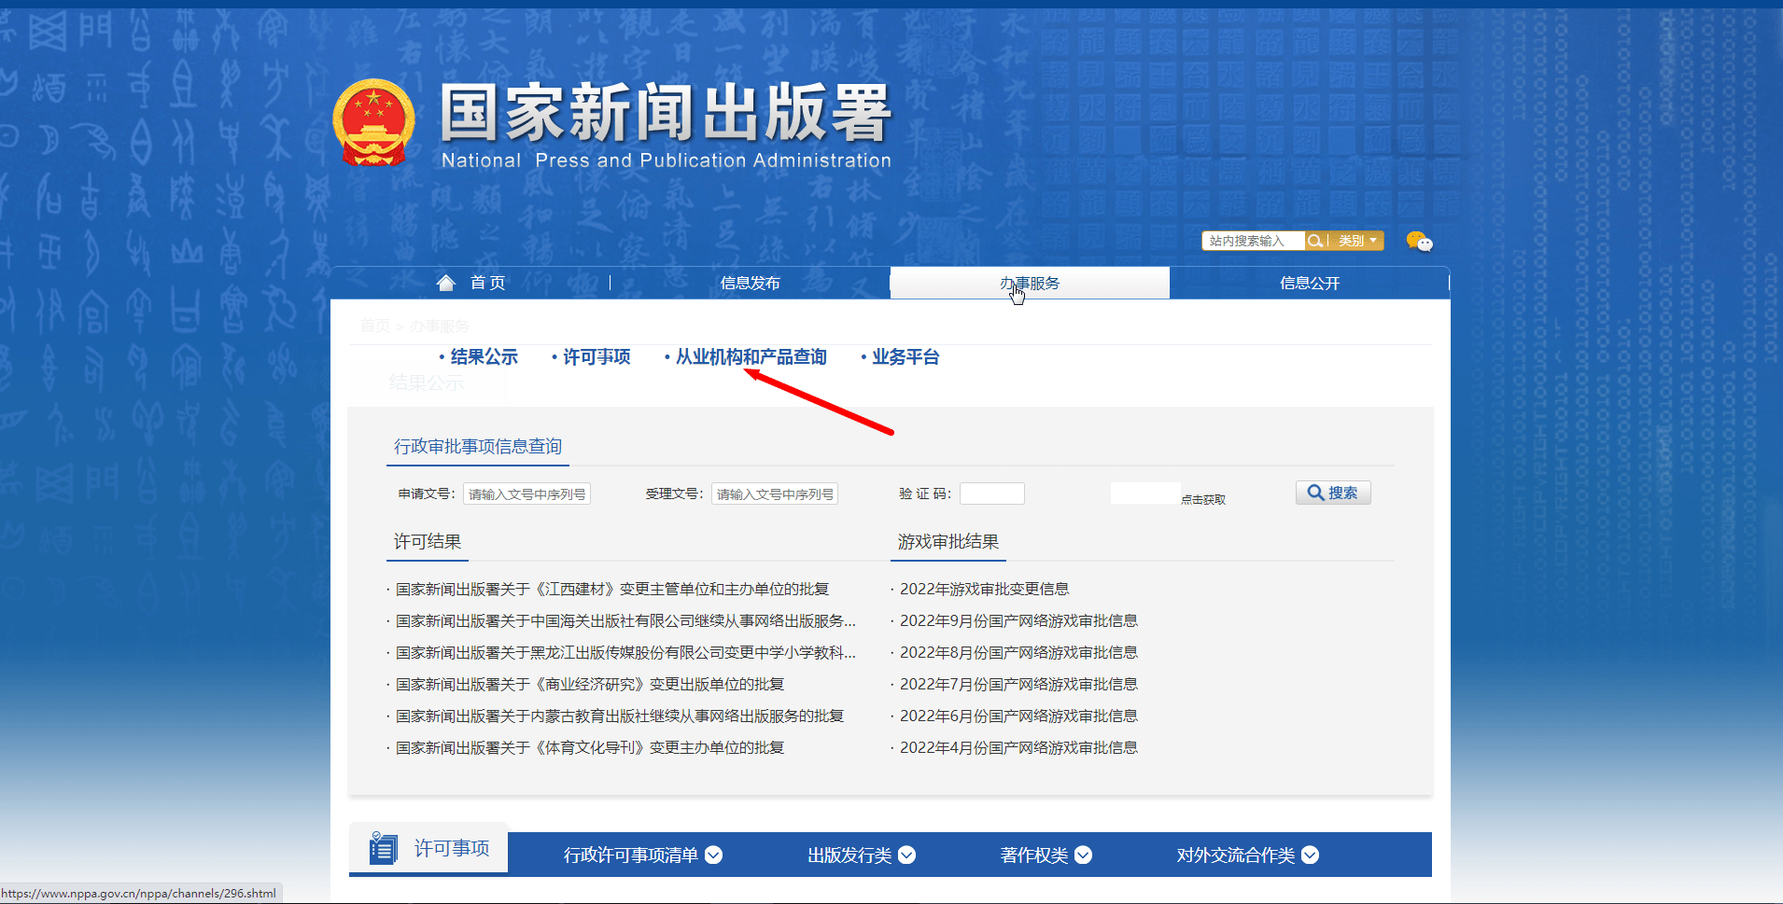Open the 信息公开 tab
1783x904 pixels.
coord(1311,282)
